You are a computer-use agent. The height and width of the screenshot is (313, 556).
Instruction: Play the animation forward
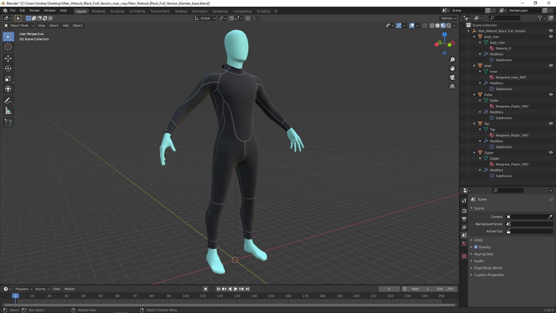tap(235, 289)
